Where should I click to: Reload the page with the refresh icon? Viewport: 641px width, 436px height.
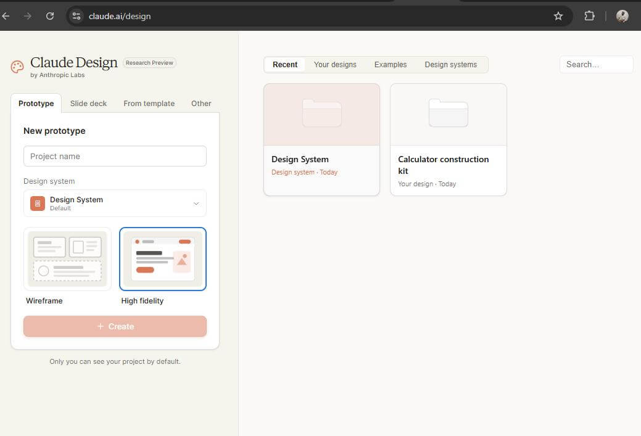point(50,16)
